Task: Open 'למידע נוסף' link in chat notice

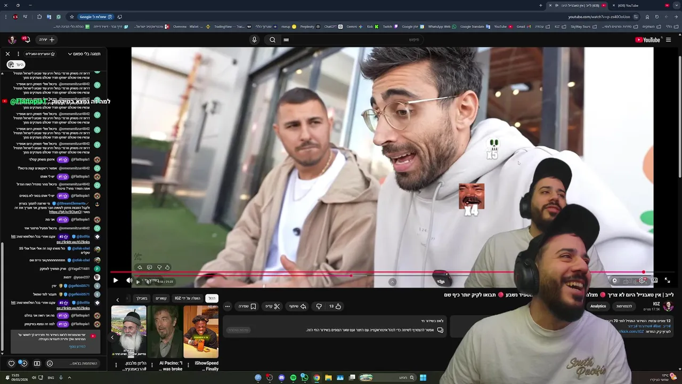Action: (x=77, y=347)
